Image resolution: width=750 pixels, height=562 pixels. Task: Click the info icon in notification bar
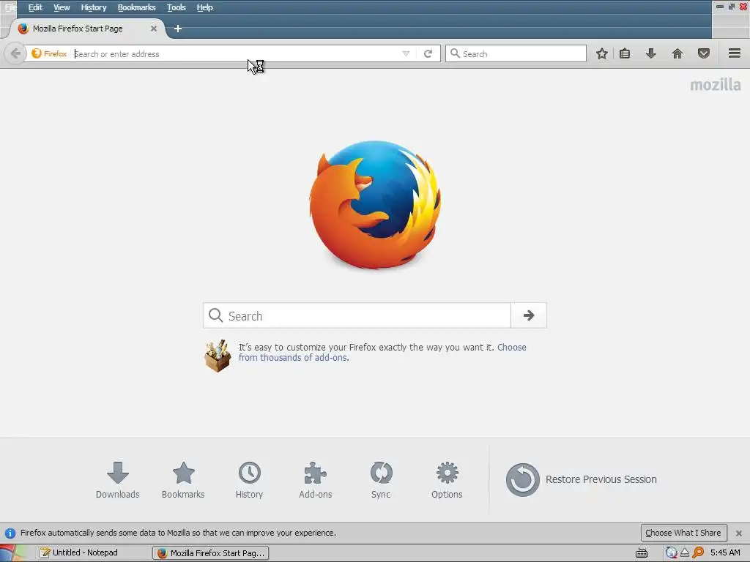pyautogui.click(x=10, y=533)
